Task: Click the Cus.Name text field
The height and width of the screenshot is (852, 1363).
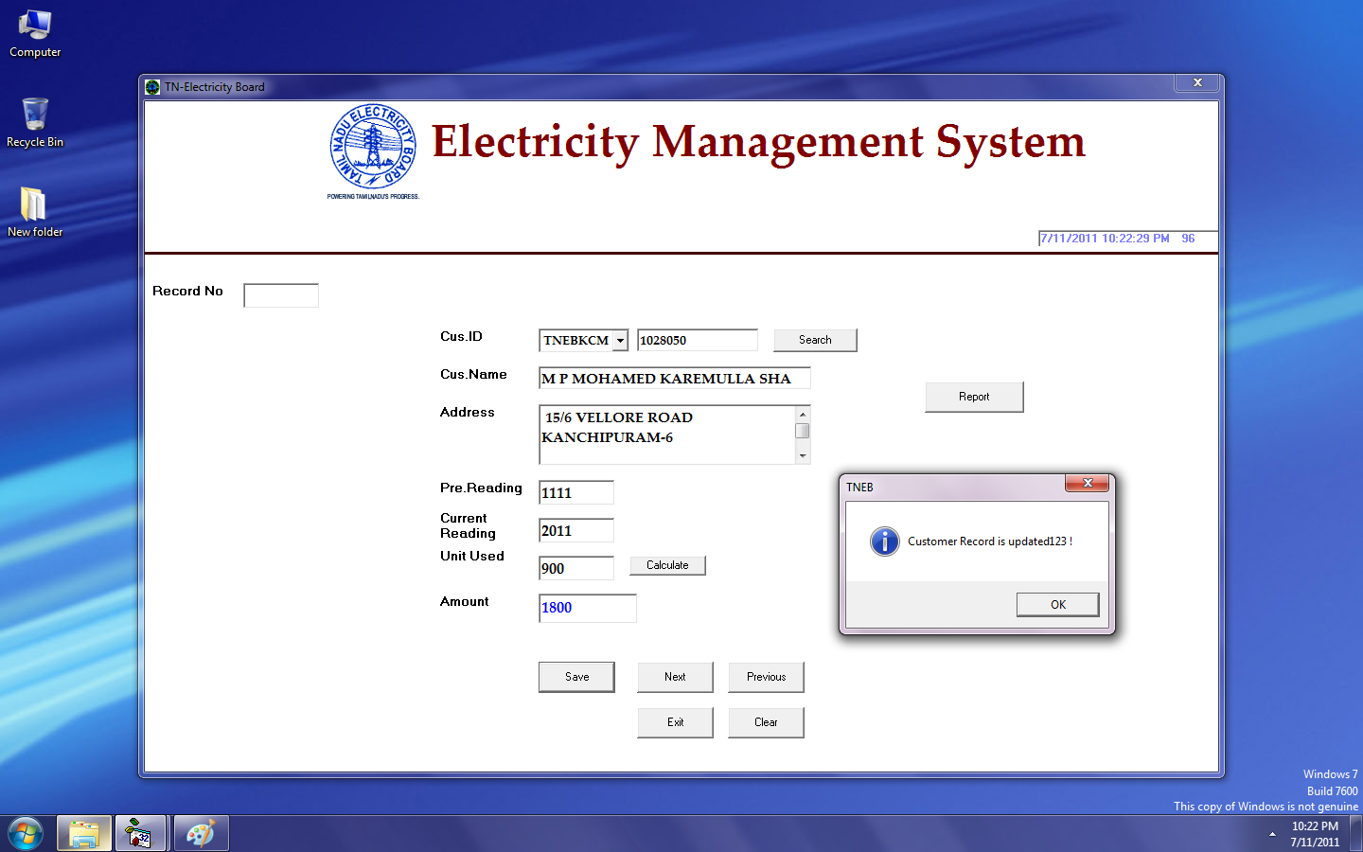Action: pyautogui.click(x=675, y=378)
